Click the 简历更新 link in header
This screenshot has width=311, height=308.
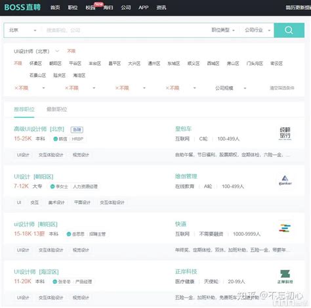(298, 7)
